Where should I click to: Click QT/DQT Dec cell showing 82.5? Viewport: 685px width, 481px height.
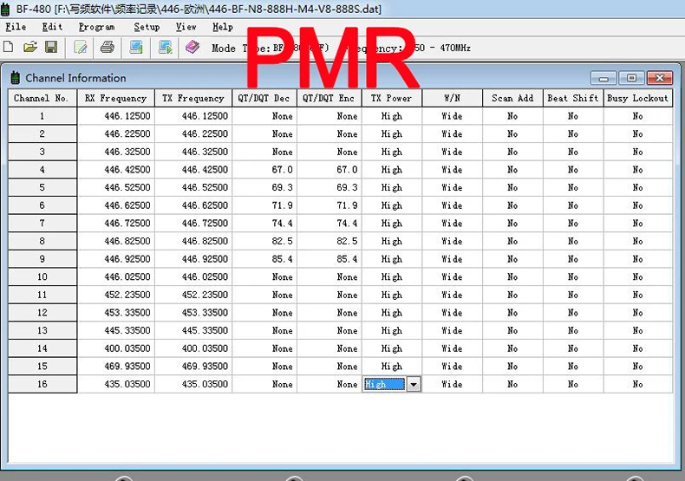(264, 242)
